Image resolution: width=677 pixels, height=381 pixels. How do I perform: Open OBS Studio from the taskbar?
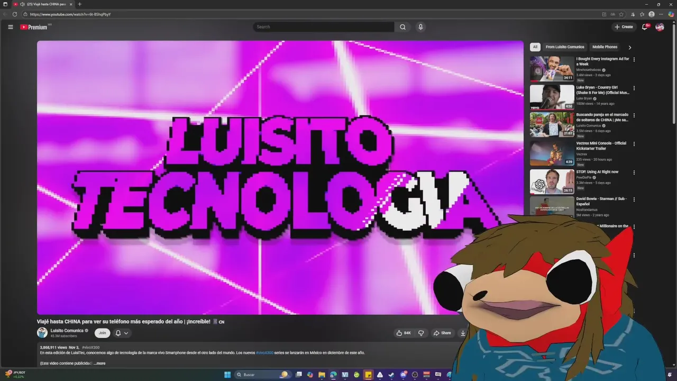tap(415, 375)
